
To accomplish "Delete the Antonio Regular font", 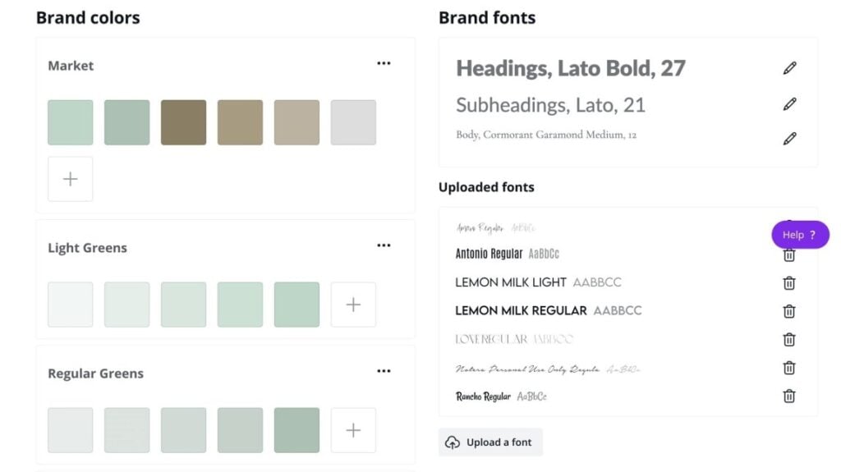I will tap(789, 255).
